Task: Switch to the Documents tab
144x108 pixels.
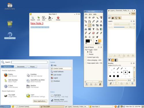Action: (x=21, y=67)
